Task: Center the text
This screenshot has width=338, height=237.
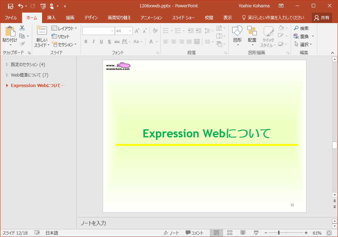Action: pyautogui.click(x=173, y=42)
